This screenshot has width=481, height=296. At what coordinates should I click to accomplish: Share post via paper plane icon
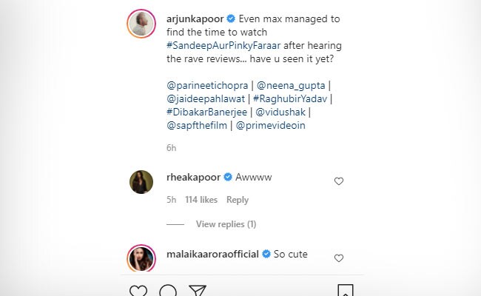click(197, 289)
